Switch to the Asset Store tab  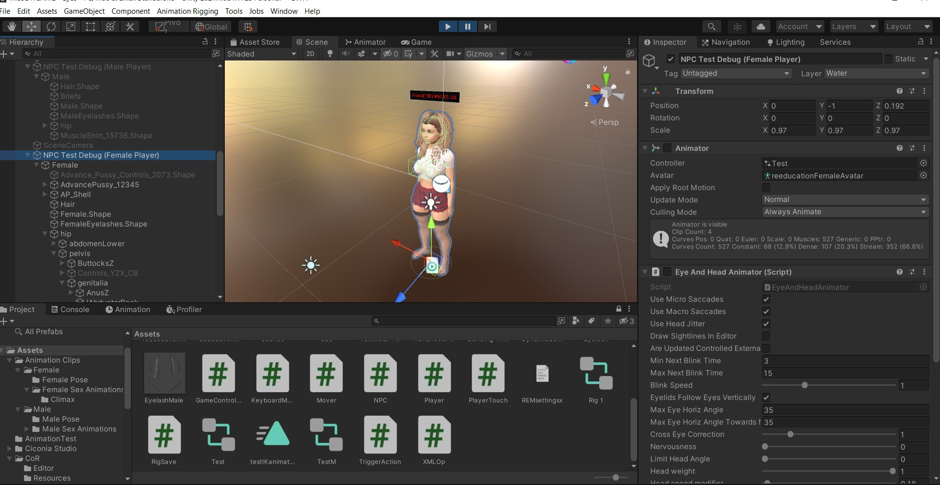click(255, 42)
